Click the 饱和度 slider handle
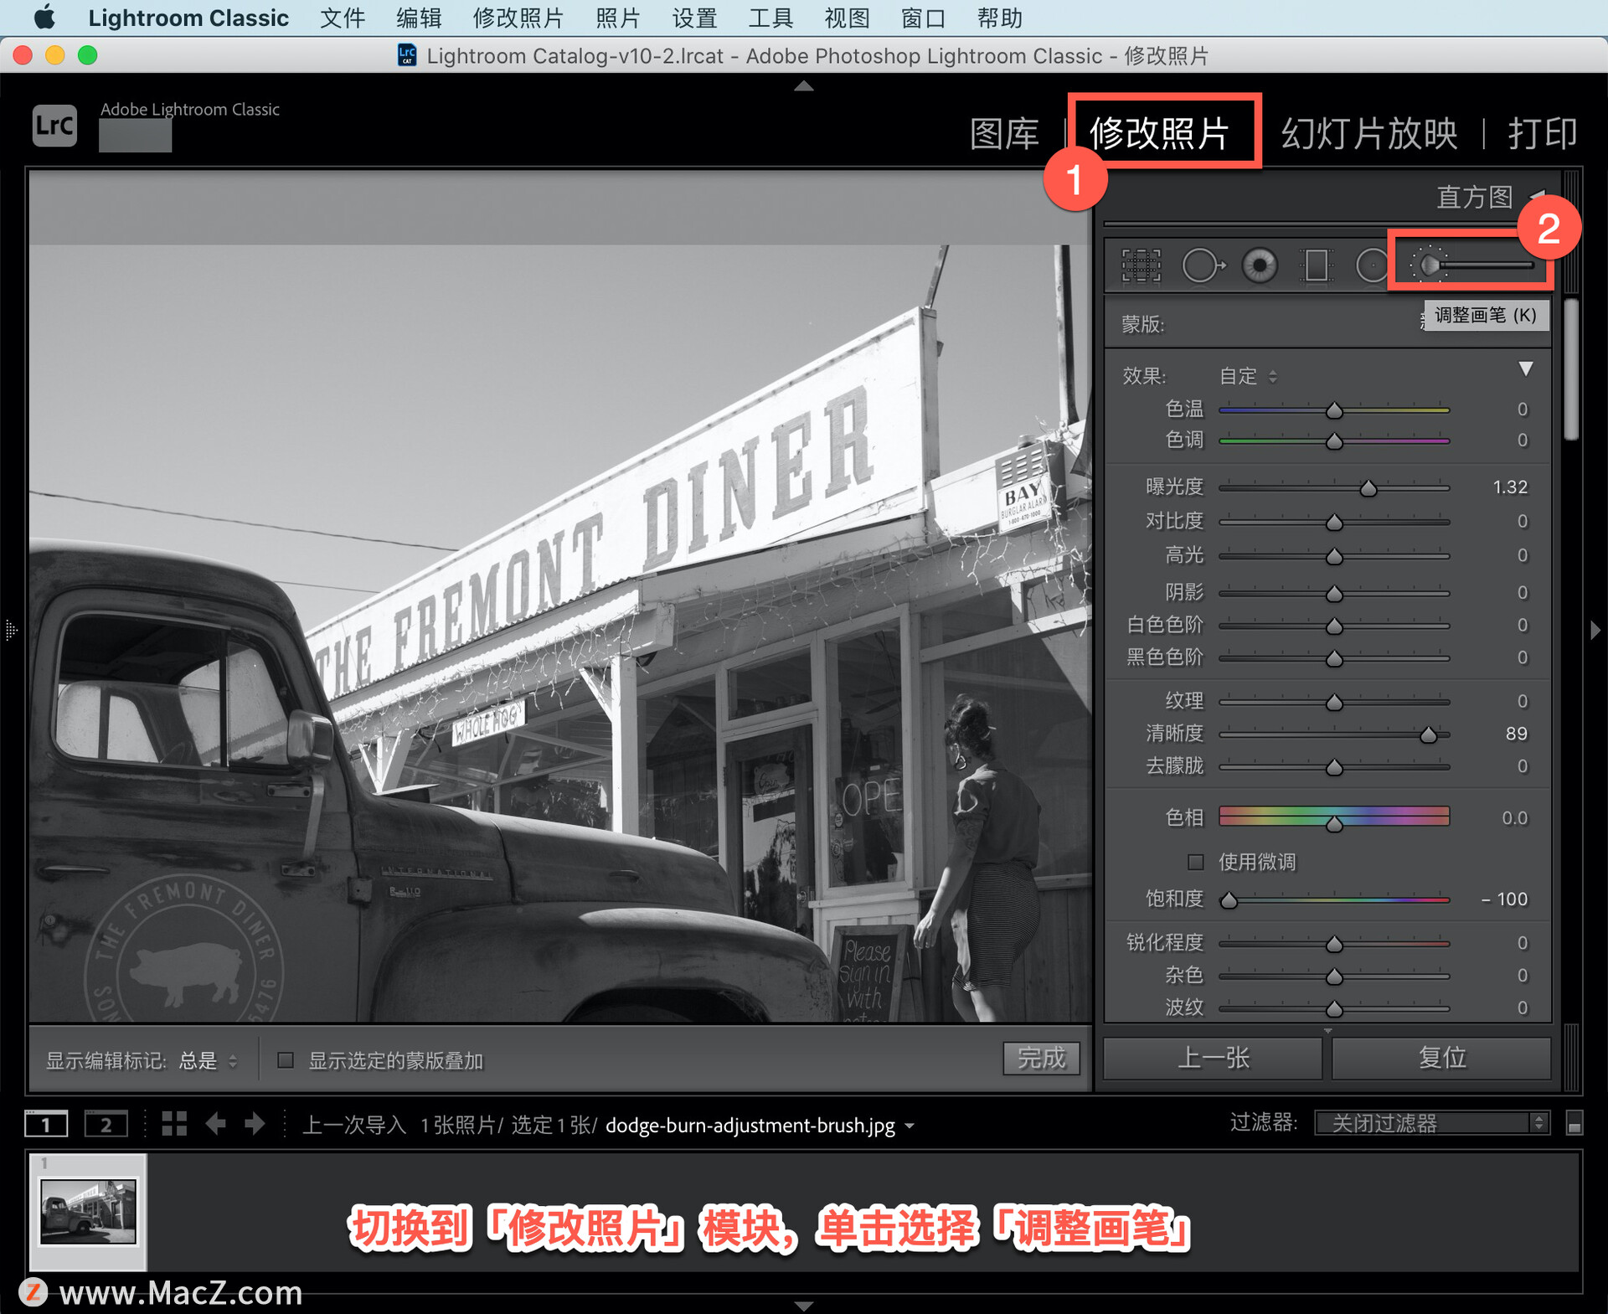 (1229, 900)
